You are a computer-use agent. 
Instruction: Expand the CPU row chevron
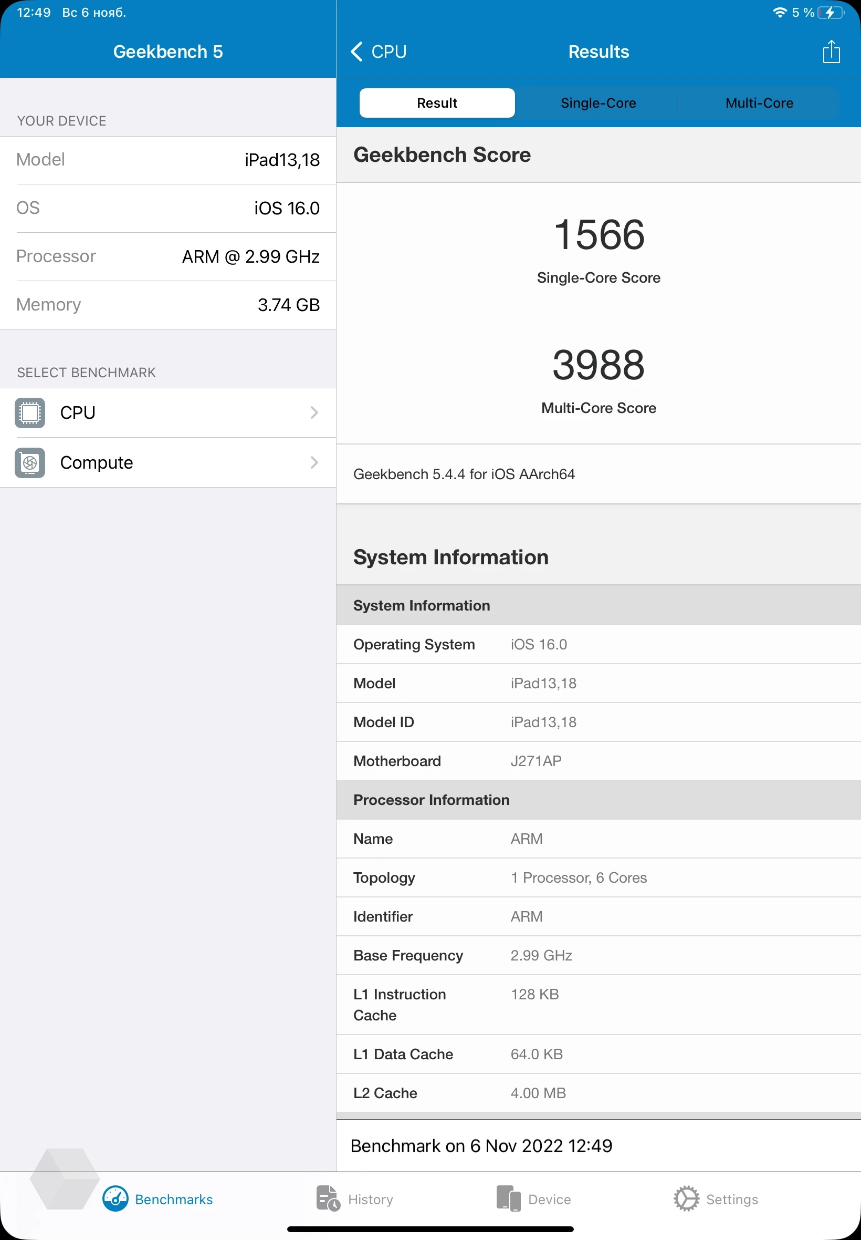click(x=314, y=413)
